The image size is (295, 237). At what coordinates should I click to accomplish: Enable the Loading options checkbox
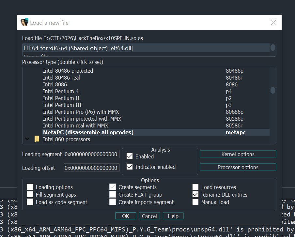[30, 187]
